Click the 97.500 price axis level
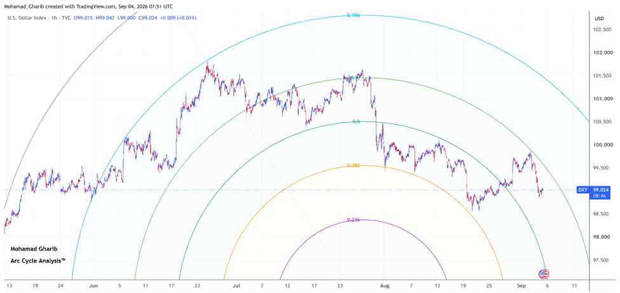This screenshot has width=620, height=293. pos(602,260)
